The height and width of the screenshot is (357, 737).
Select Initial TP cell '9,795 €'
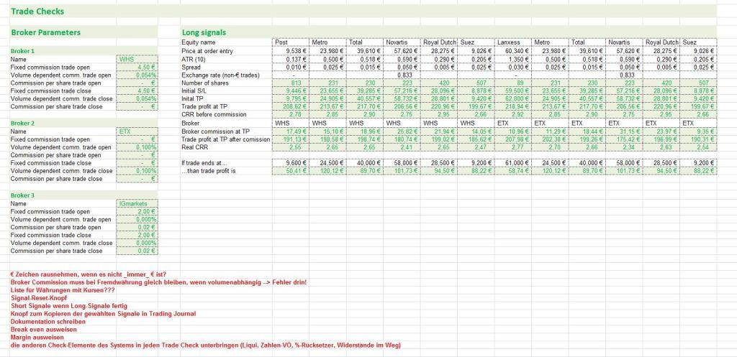click(x=291, y=99)
